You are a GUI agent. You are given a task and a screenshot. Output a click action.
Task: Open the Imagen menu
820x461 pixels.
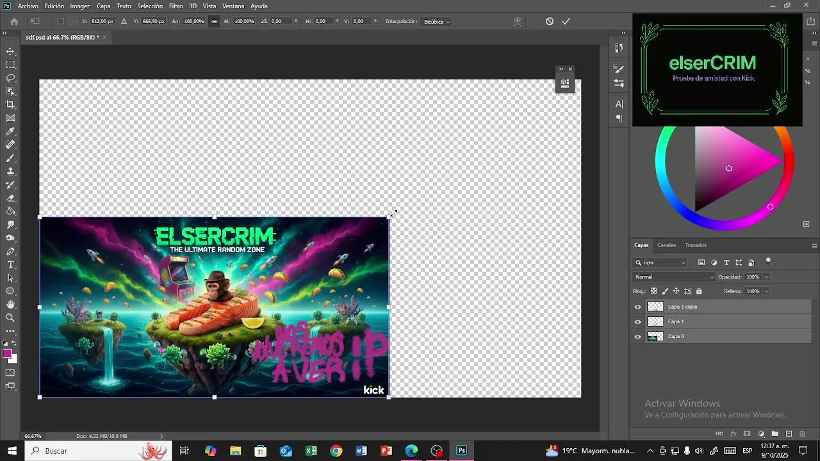pyautogui.click(x=80, y=6)
